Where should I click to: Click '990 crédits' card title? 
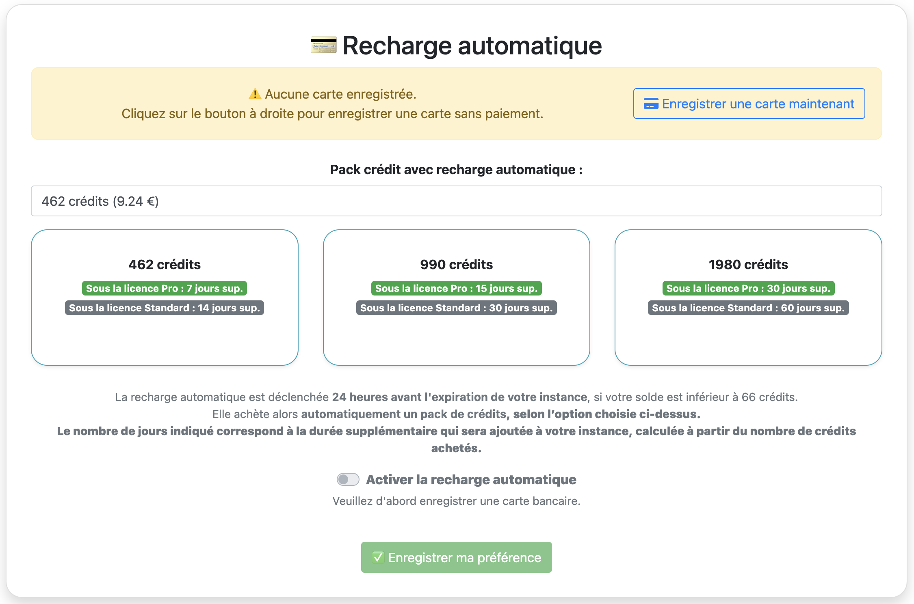457,264
